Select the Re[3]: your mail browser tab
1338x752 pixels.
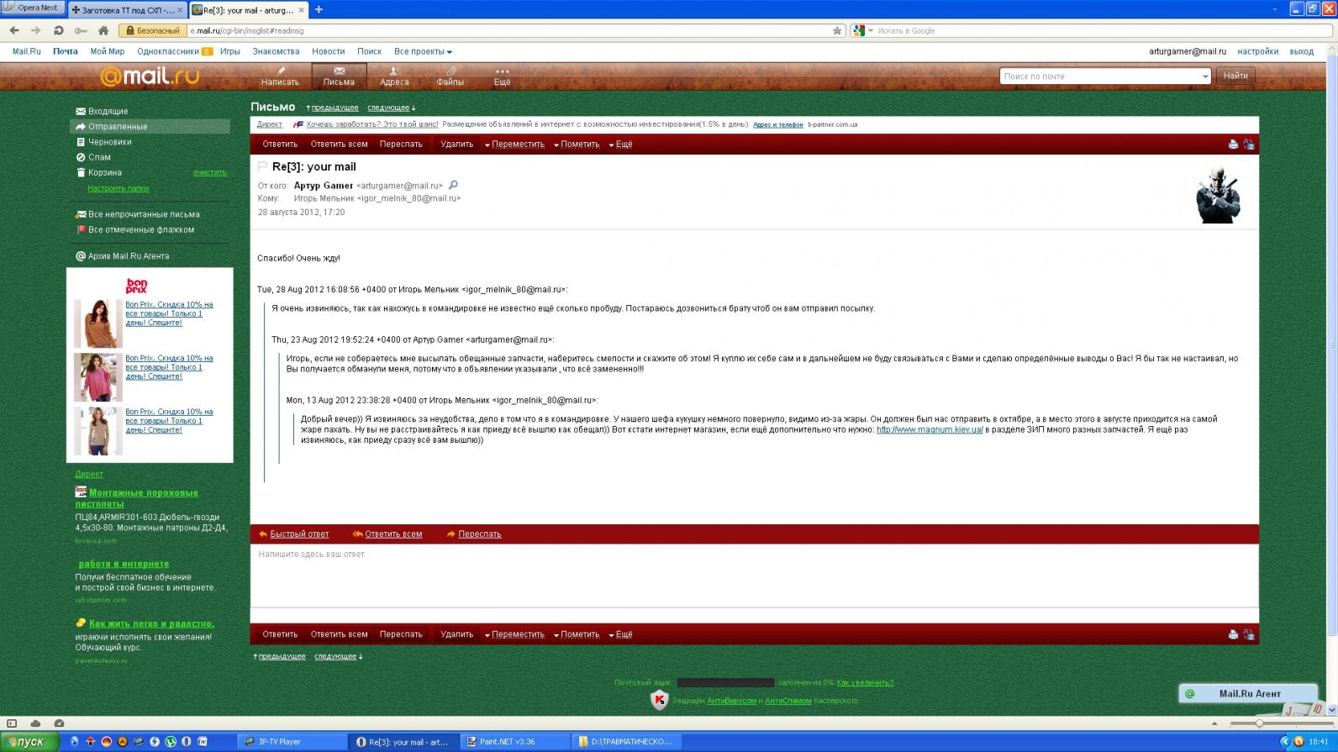249,10
